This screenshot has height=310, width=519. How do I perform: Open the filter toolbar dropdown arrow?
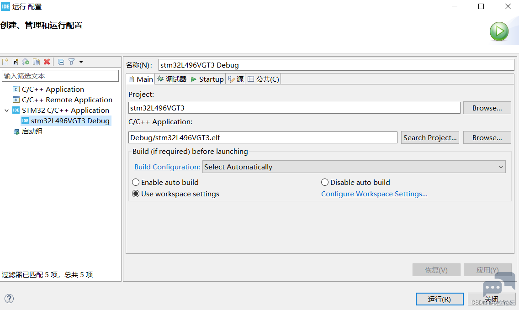click(x=81, y=62)
